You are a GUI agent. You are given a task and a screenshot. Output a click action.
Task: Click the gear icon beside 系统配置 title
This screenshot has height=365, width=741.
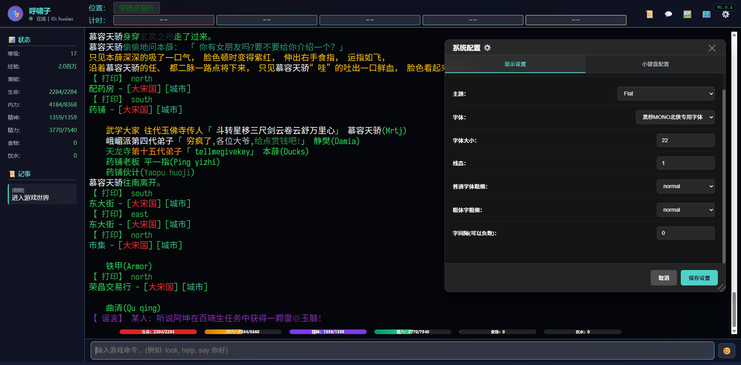pos(487,48)
